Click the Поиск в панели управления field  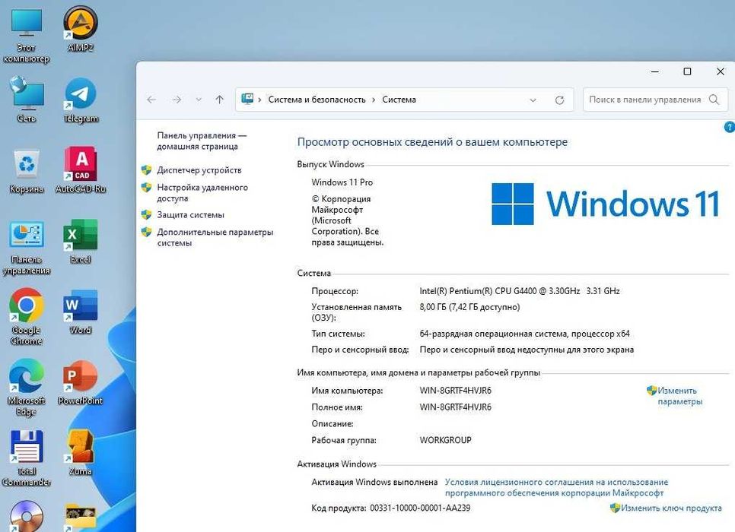coord(655,100)
